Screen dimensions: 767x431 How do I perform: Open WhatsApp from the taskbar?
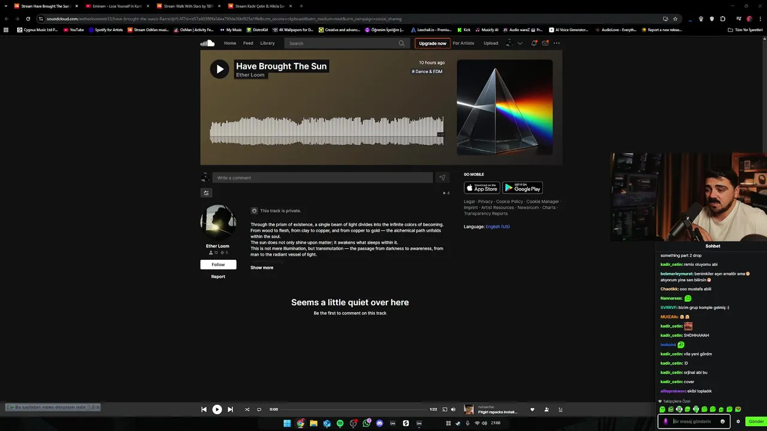click(366, 423)
